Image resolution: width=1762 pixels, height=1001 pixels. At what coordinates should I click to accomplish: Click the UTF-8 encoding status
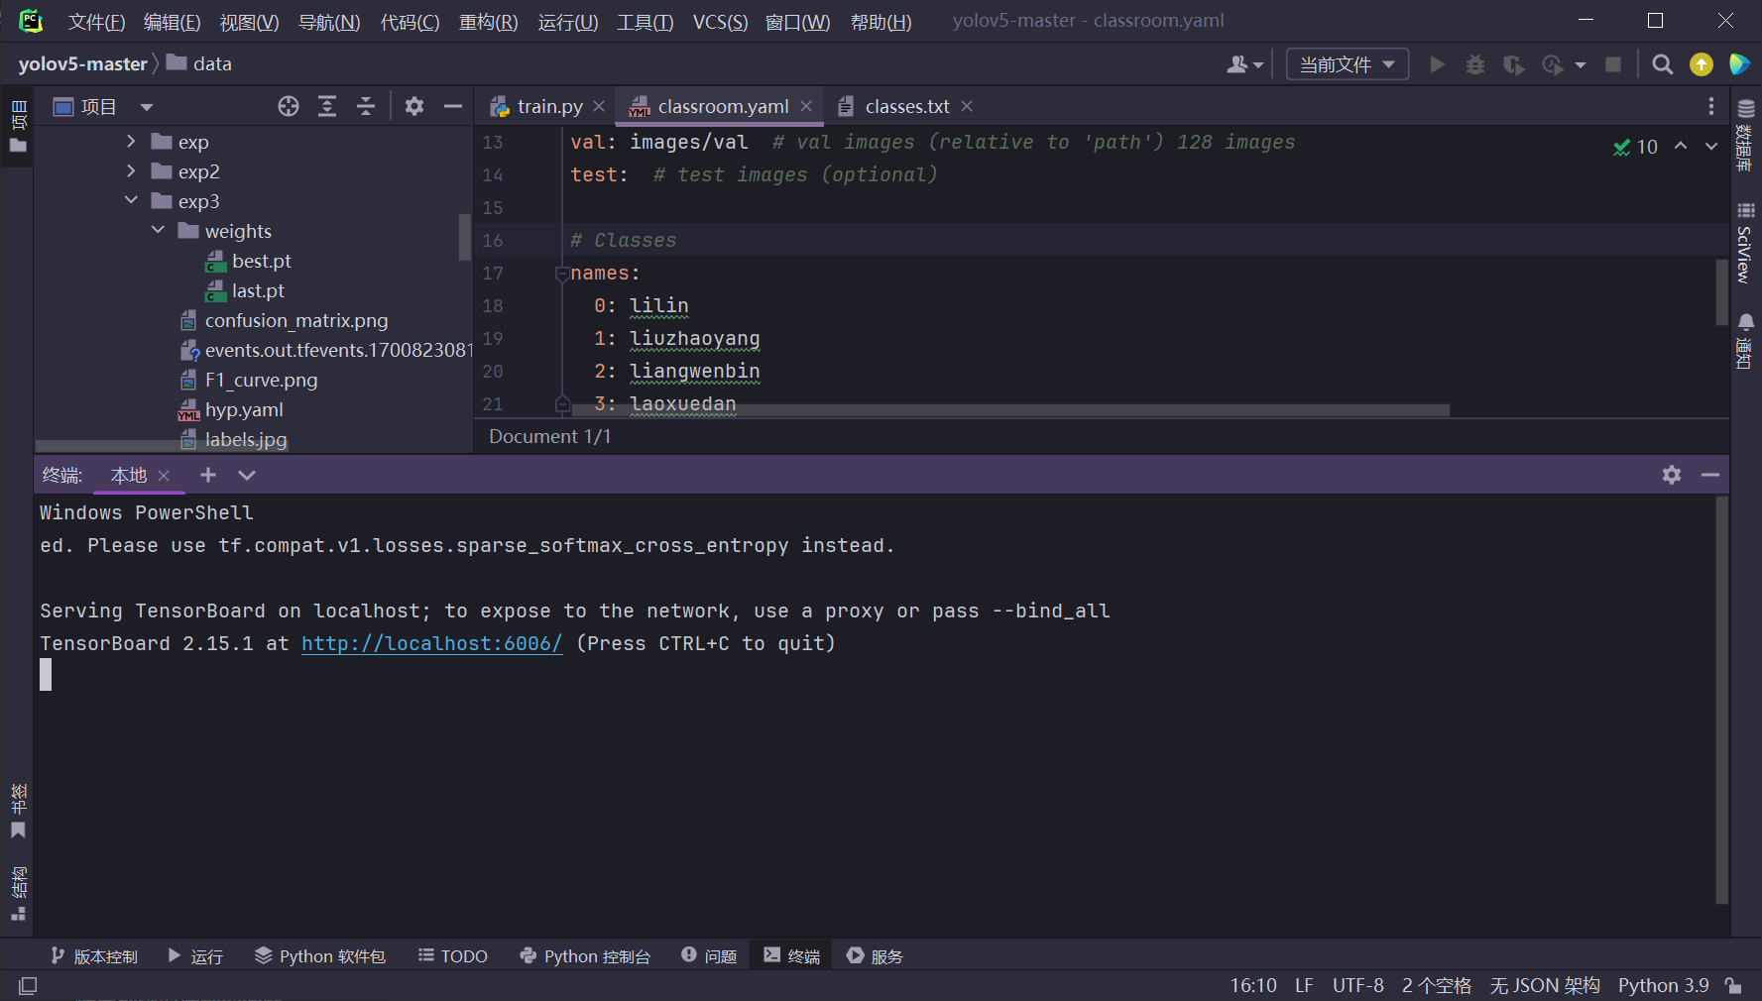pyautogui.click(x=1358, y=985)
